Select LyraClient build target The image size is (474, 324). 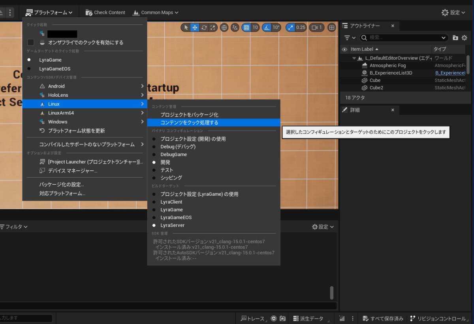pyautogui.click(x=214, y=202)
